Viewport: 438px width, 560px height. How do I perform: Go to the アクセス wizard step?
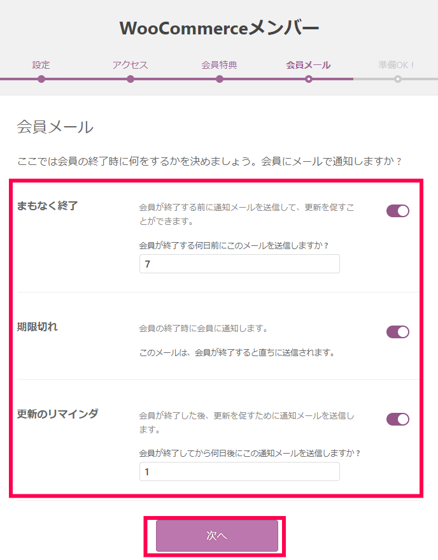click(131, 65)
